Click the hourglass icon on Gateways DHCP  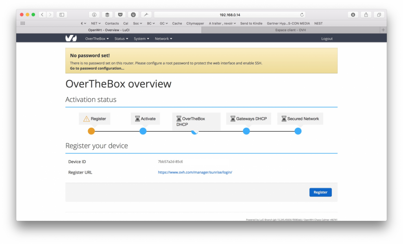point(233,119)
